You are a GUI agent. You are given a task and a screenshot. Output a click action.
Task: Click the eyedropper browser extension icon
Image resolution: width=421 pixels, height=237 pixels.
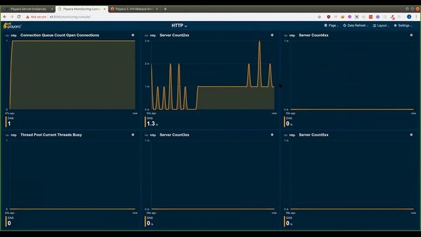pyautogui.click(x=392, y=17)
